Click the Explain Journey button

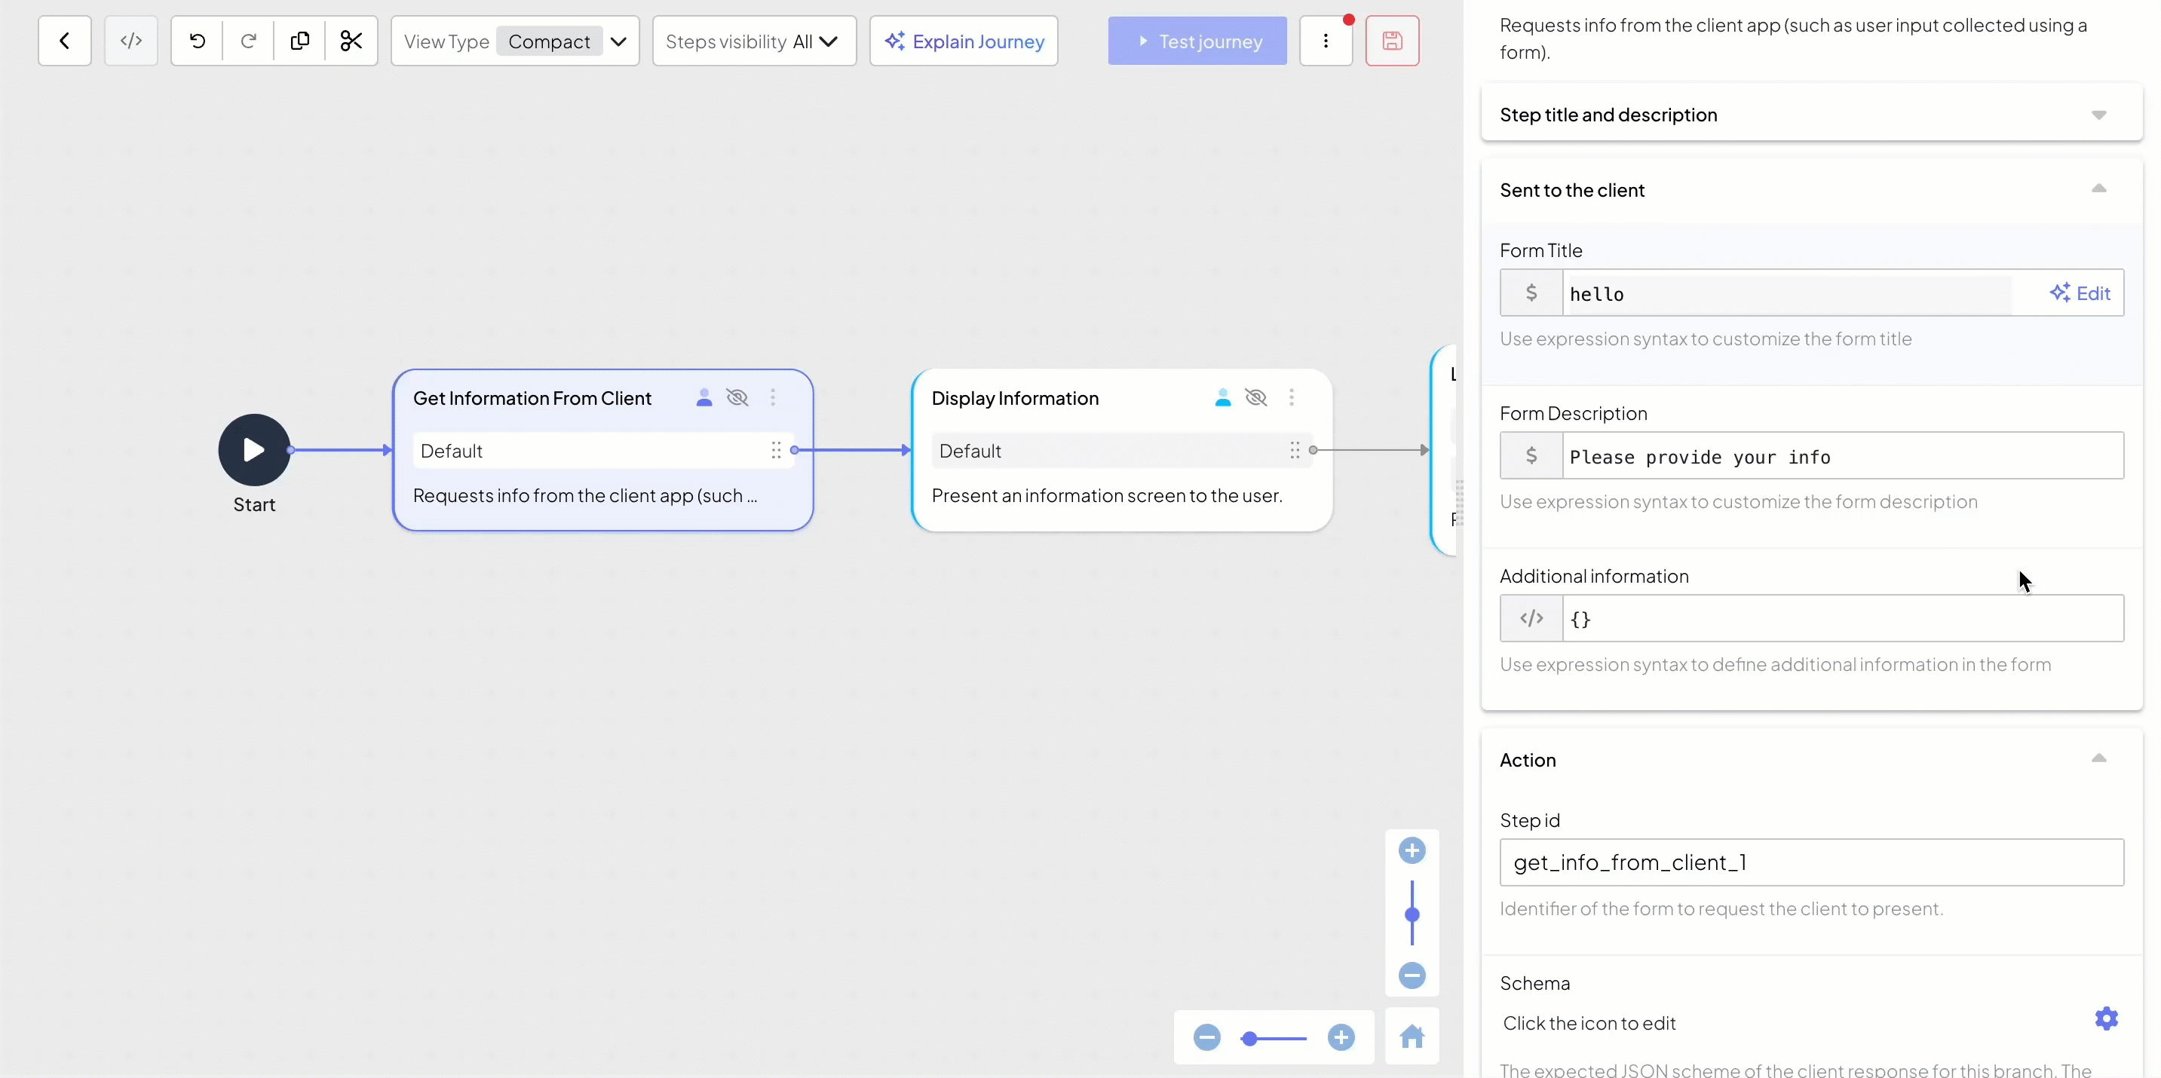tap(964, 41)
